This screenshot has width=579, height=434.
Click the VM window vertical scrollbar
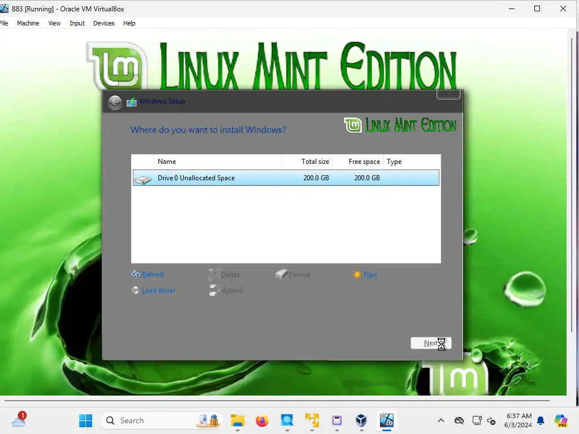pos(572,185)
